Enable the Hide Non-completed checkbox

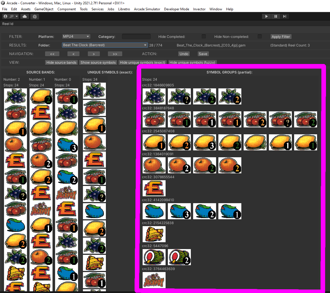[260, 36]
